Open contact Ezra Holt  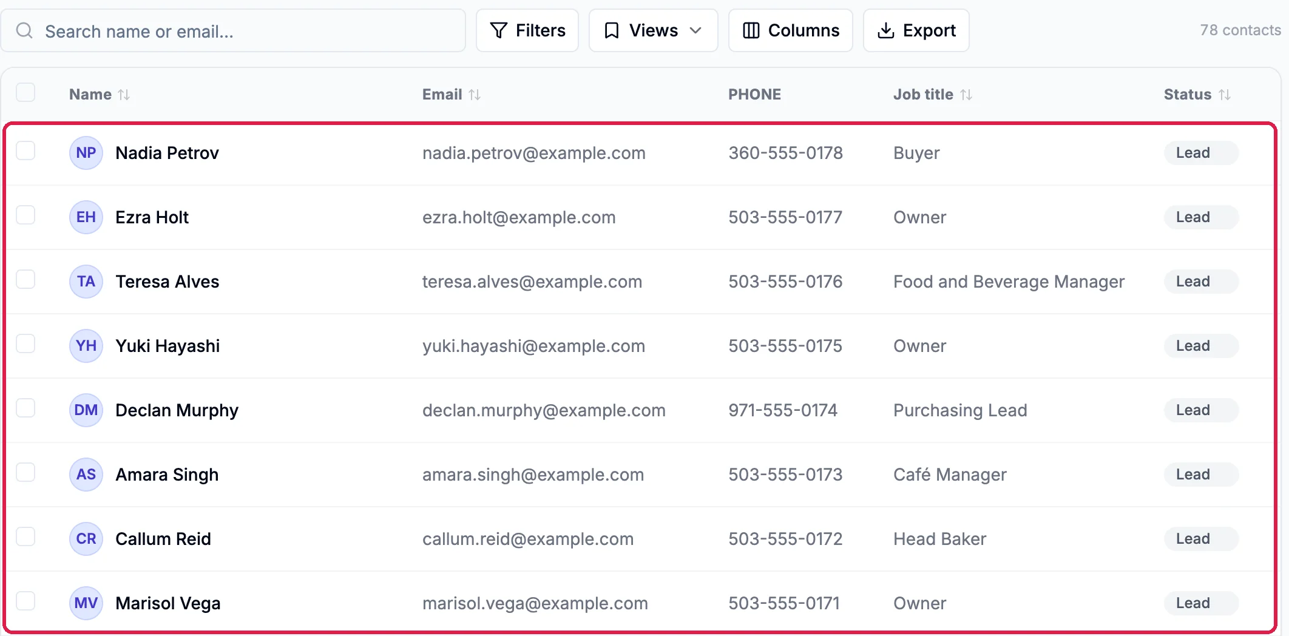[x=152, y=217]
